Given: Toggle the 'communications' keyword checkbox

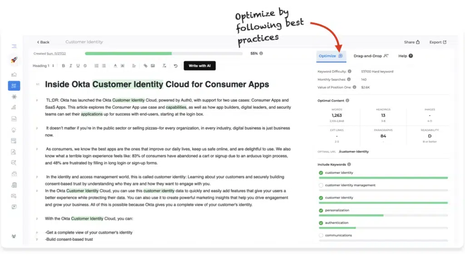Looking at the screenshot, I should tap(321, 235).
